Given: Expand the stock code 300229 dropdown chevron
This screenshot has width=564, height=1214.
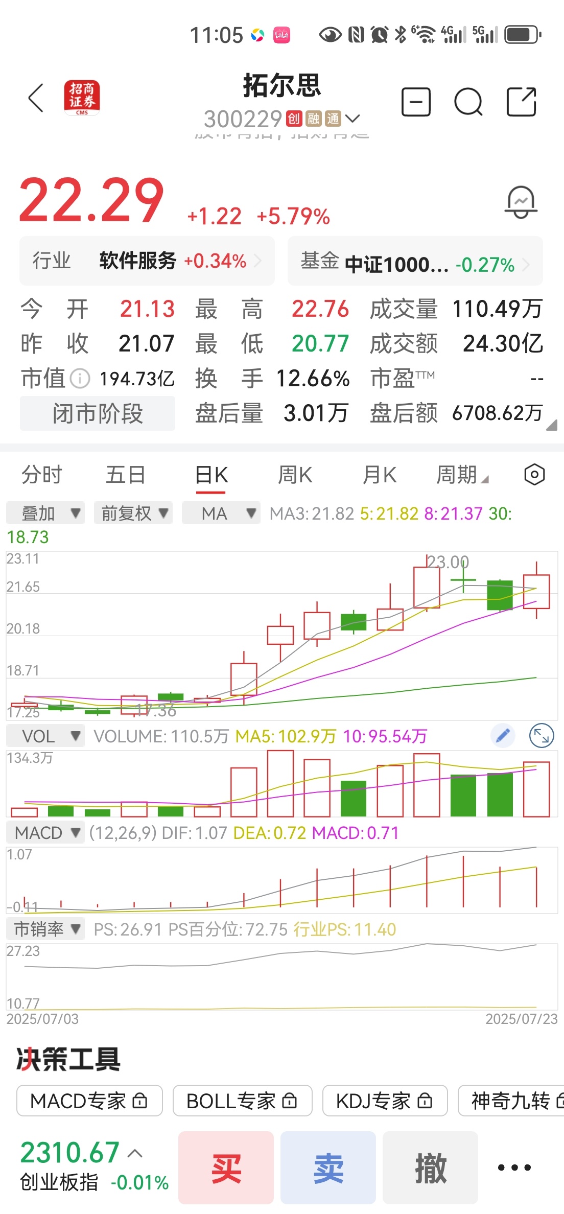Looking at the screenshot, I should click(353, 119).
